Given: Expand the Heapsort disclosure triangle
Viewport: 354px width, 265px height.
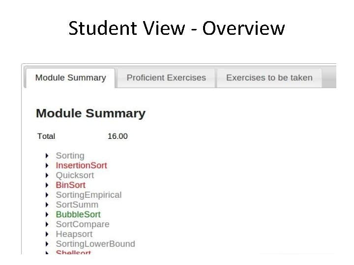Looking at the screenshot, I should (47, 235).
